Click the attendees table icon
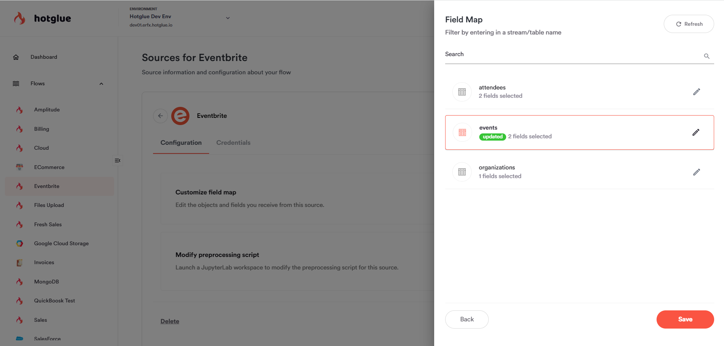The width and height of the screenshot is (724, 346). pos(462,92)
